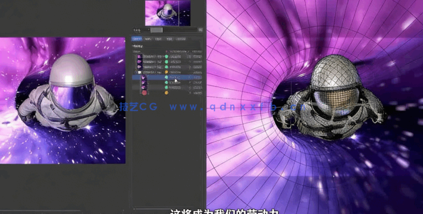Click thumbnail in the blue highlighted row
Image resolution: width=423 pixels, height=214 pixels.
pyautogui.click(x=144, y=77)
